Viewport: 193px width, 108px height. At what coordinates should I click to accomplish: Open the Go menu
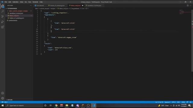[26, 2]
